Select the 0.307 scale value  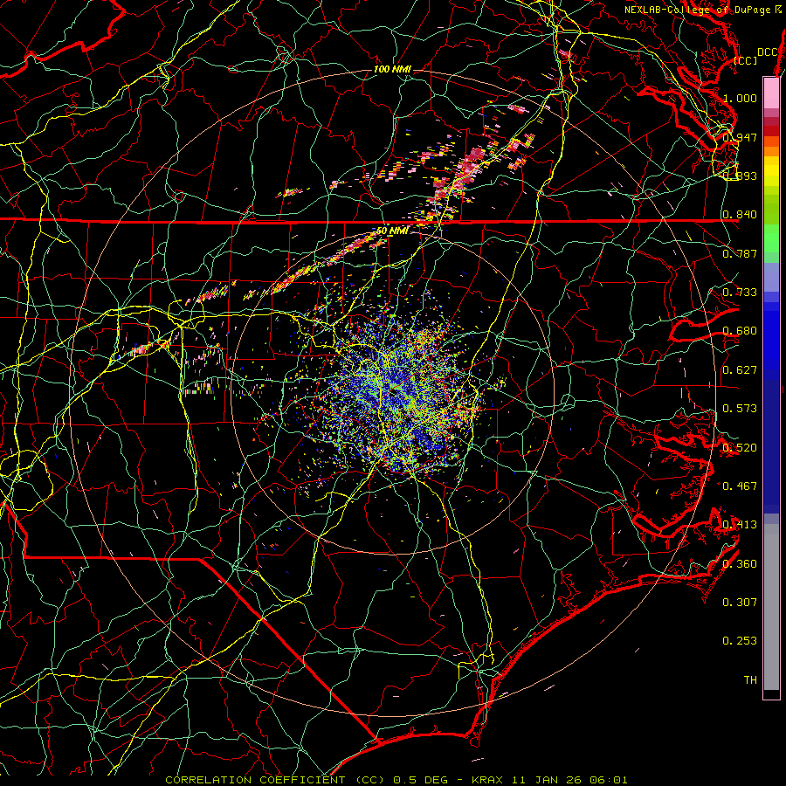coord(740,603)
